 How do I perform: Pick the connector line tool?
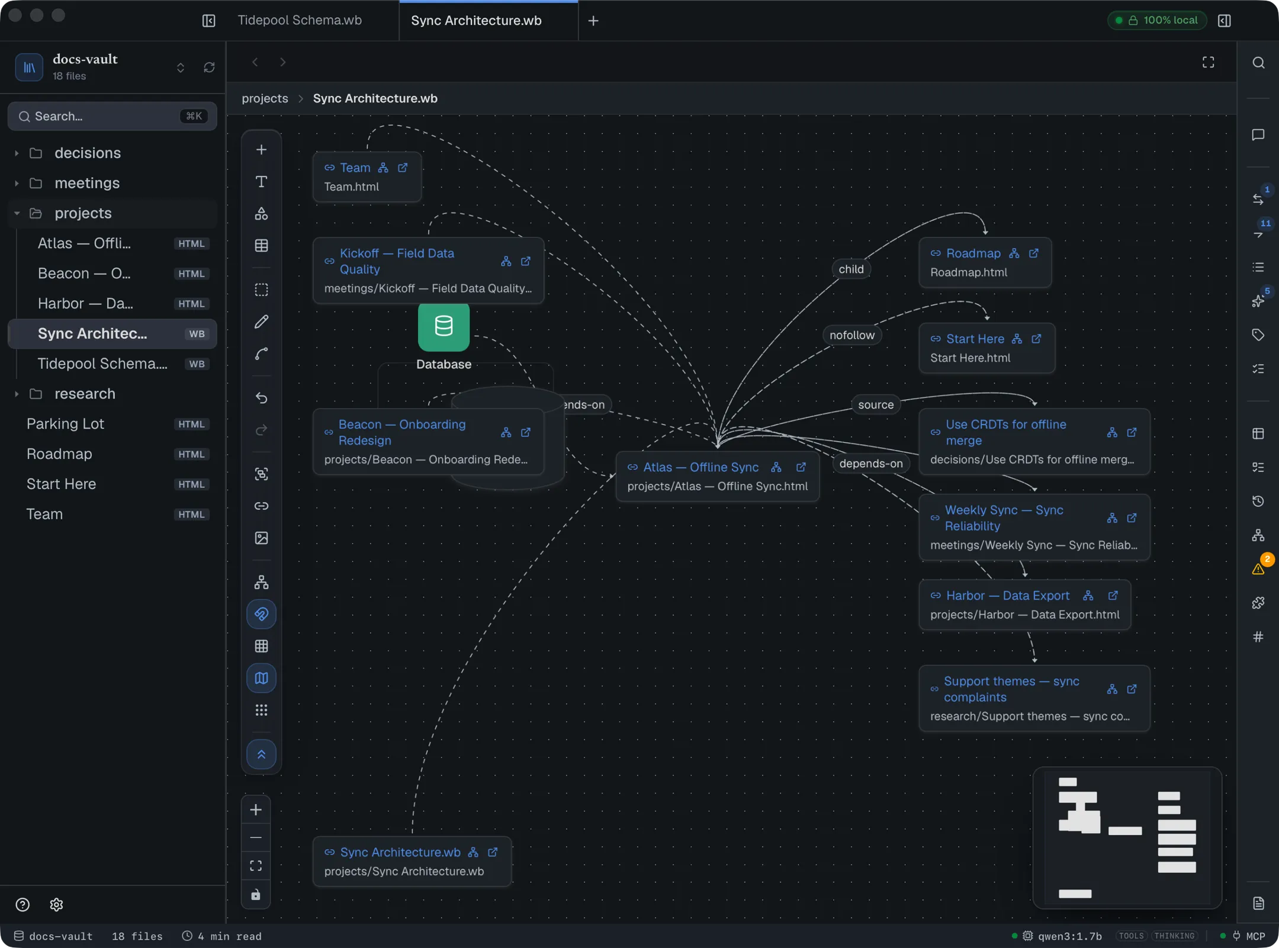(261, 354)
